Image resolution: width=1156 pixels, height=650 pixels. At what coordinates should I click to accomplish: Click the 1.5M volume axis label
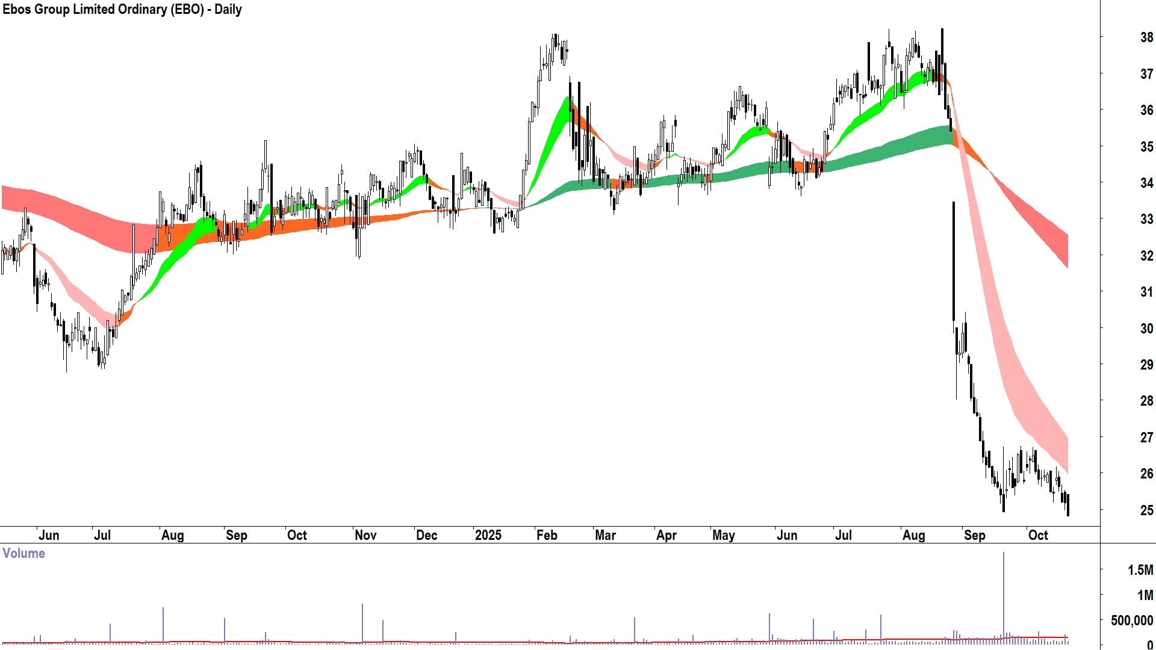[x=1140, y=570]
